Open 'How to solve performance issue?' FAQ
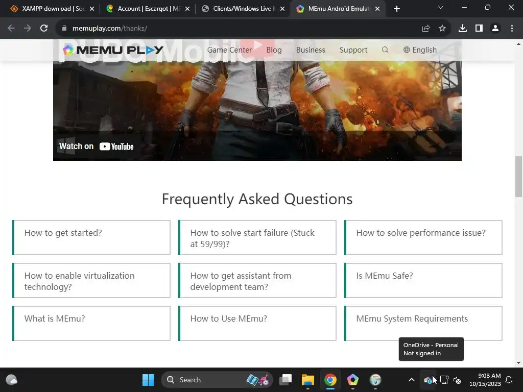The image size is (523, 392). pyautogui.click(x=423, y=238)
